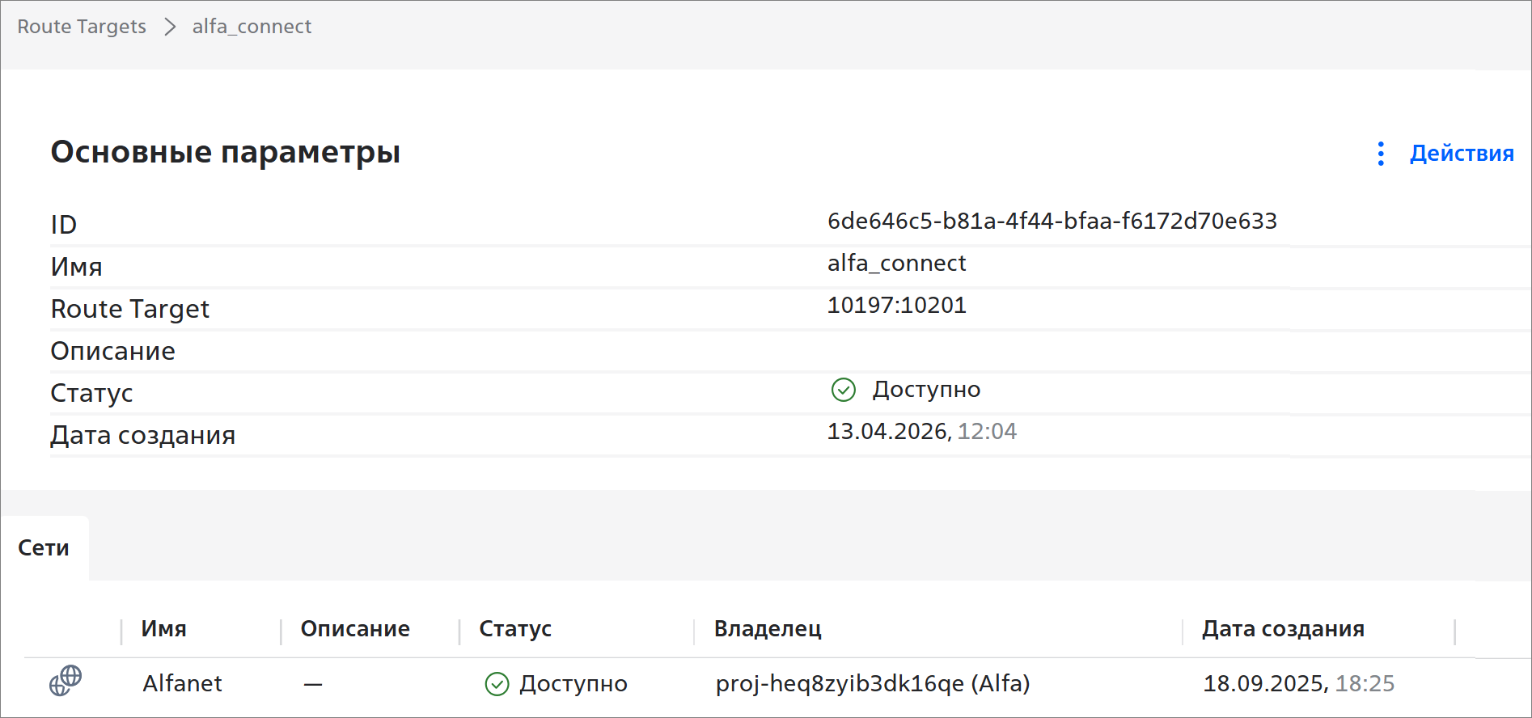Click the breadcrumb chevron separator

tap(170, 27)
